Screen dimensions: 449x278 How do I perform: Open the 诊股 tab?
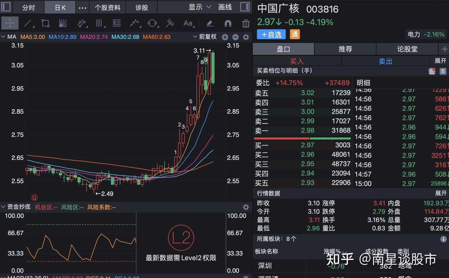click(142, 8)
